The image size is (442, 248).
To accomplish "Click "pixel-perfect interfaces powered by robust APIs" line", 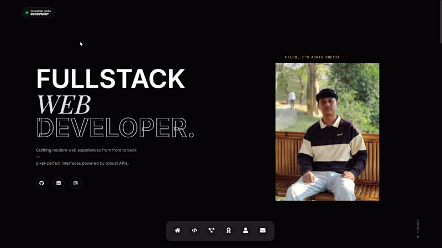I will click(x=82, y=163).
